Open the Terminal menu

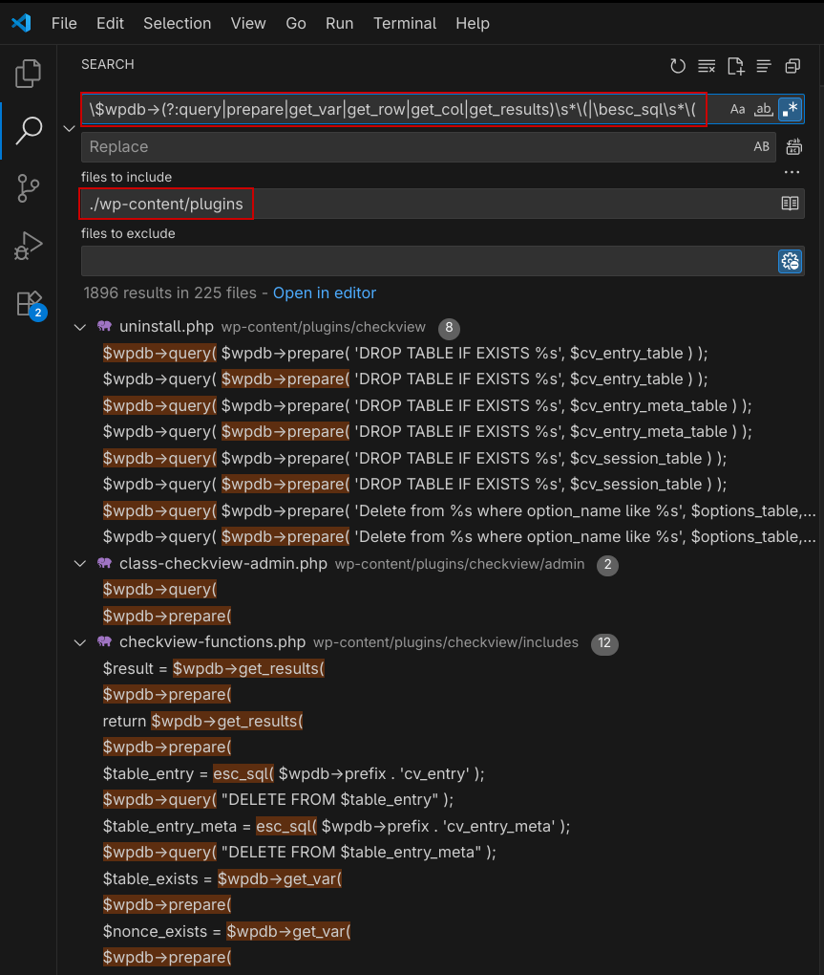pyautogui.click(x=405, y=23)
